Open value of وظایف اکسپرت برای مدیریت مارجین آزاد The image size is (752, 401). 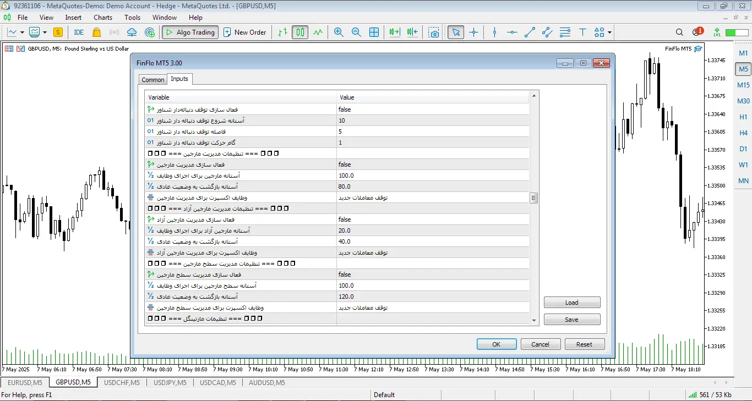433,252
